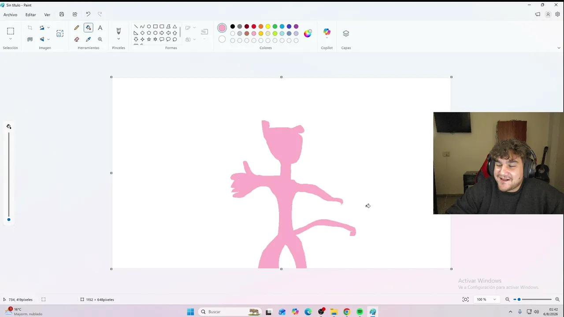
Task: Select the Brushes tool
Action: coord(119,31)
